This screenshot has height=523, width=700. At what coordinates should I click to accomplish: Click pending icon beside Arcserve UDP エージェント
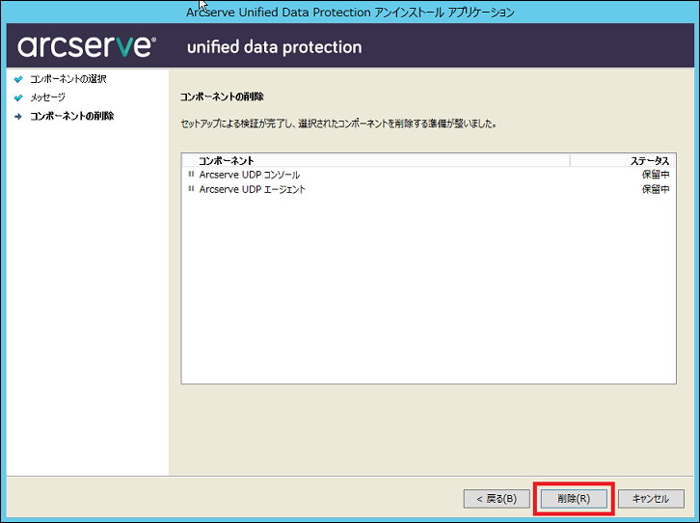click(x=191, y=189)
